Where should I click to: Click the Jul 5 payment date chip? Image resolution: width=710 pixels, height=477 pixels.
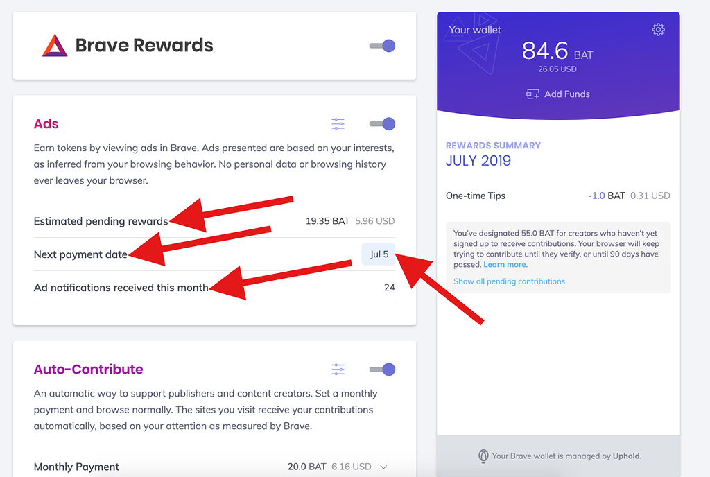[379, 254]
